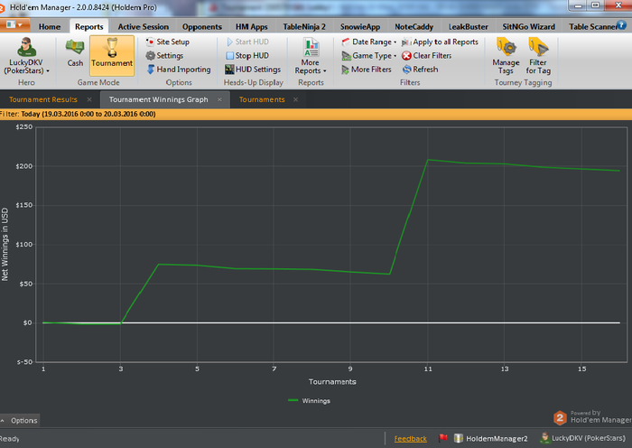Click the red flag status icon
This screenshot has width=632, height=448.
(443, 438)
